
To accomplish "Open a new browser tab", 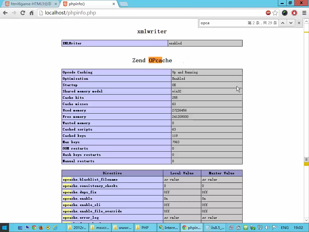I will pos(124,4).
